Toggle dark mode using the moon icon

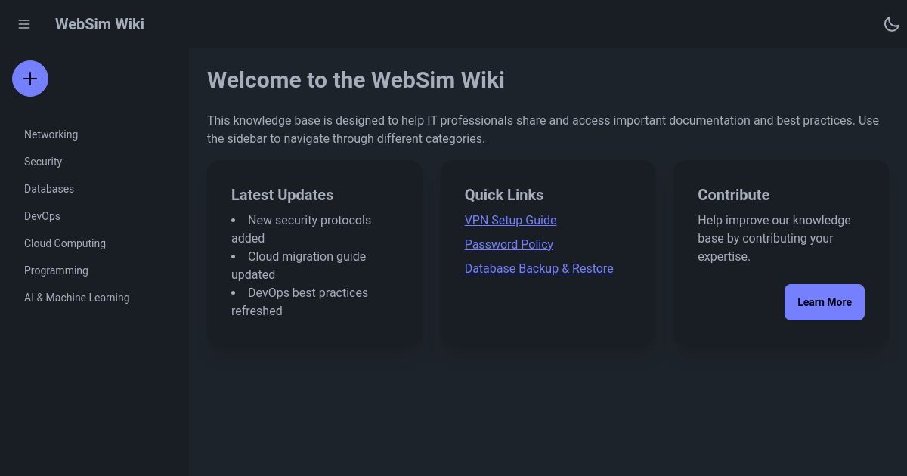892,24
